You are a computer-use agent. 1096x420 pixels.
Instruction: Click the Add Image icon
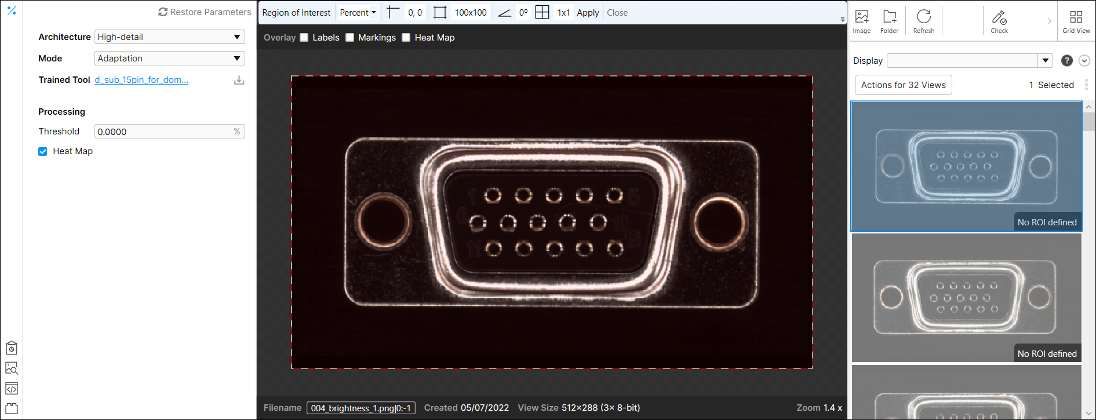click(x=861, y=21)
